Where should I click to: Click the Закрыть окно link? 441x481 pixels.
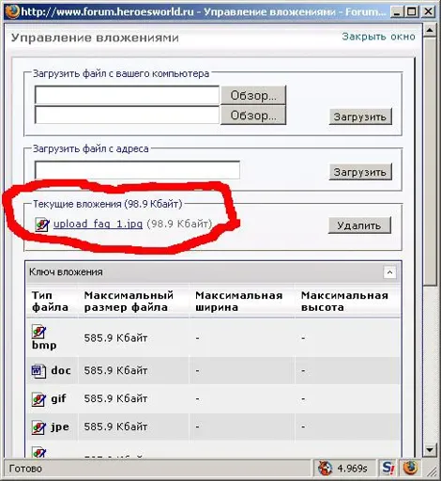378,37
